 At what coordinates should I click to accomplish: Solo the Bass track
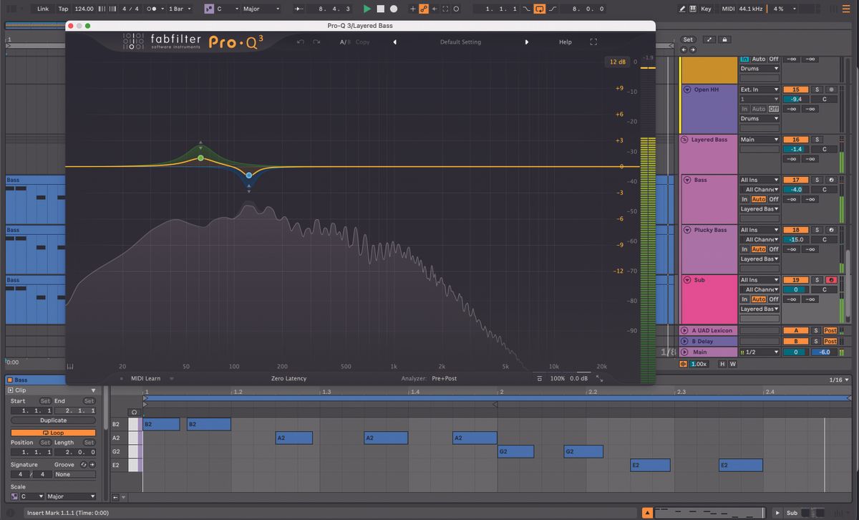click(x=817, y=180)
